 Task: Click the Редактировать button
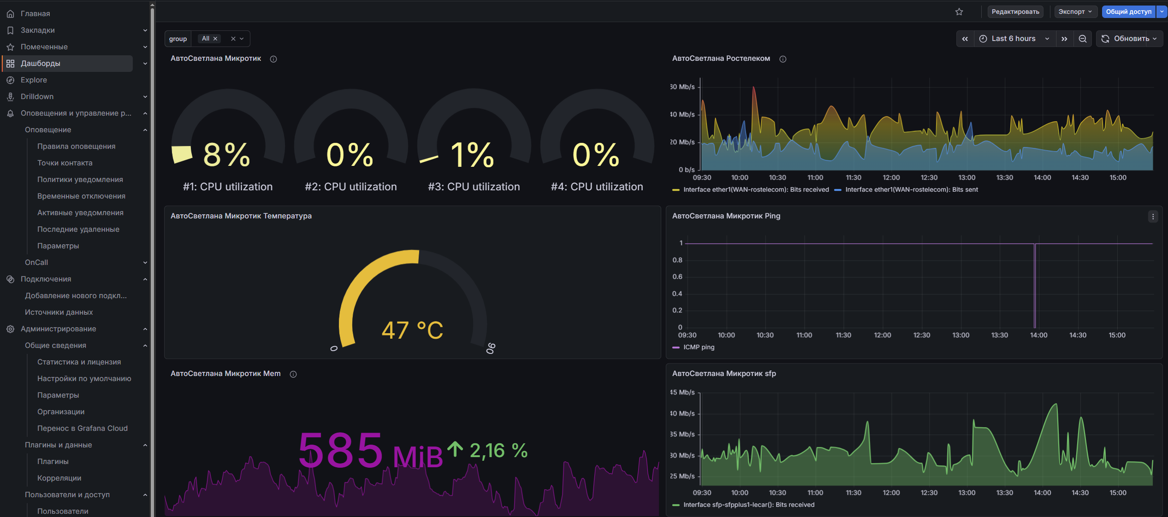click(1015, 12)
